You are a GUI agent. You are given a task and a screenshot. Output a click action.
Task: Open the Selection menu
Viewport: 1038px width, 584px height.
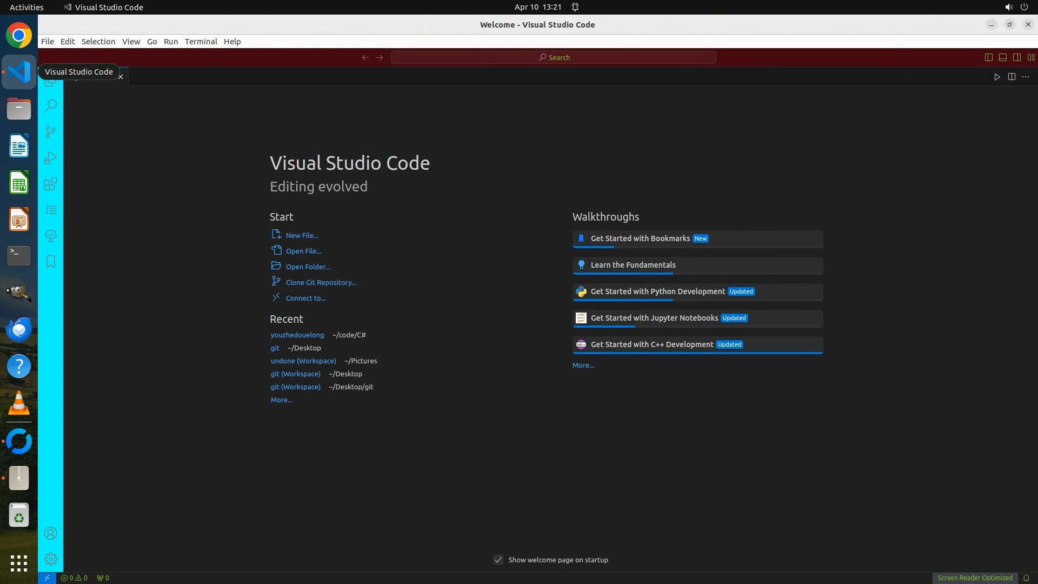[x=98, y=42]
